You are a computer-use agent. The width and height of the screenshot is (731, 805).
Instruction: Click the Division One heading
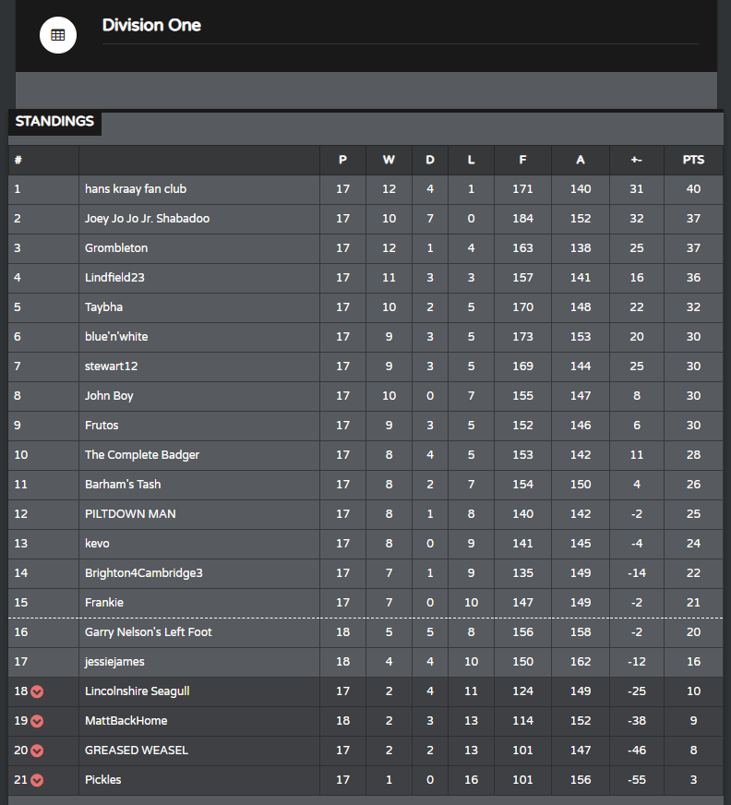[x=151, y=25]
